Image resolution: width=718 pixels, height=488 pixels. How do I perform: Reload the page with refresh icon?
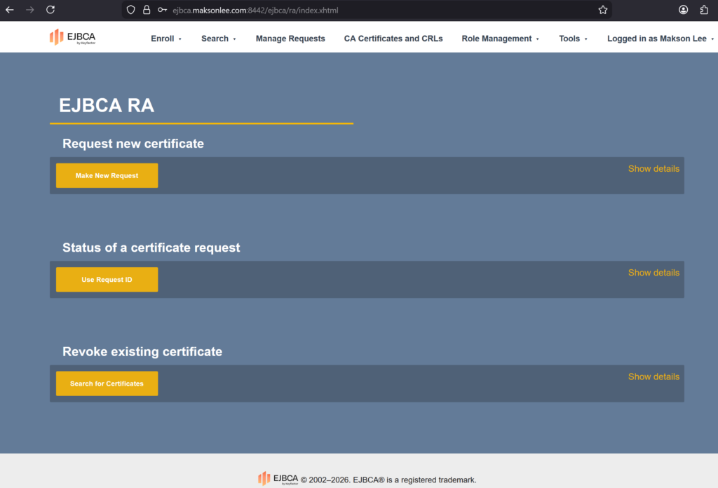click(x=50, y=10)
